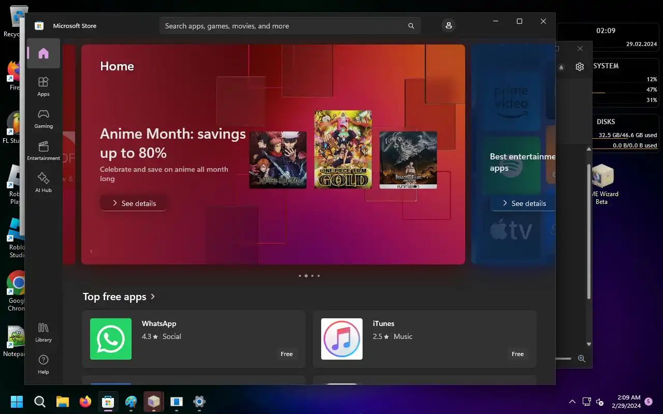Select the first carousel page dot
The image size is (663, 414).
300,276
